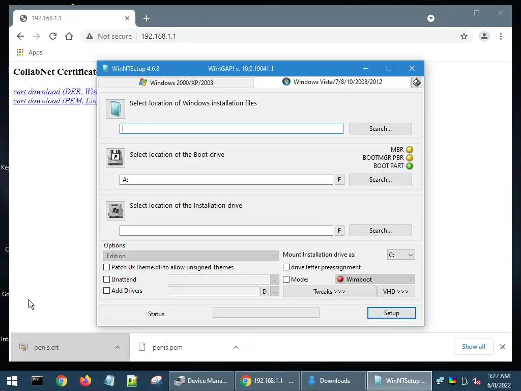
Task: Click the F button beside the Boot drive field
Action: (x=339, y=180)
